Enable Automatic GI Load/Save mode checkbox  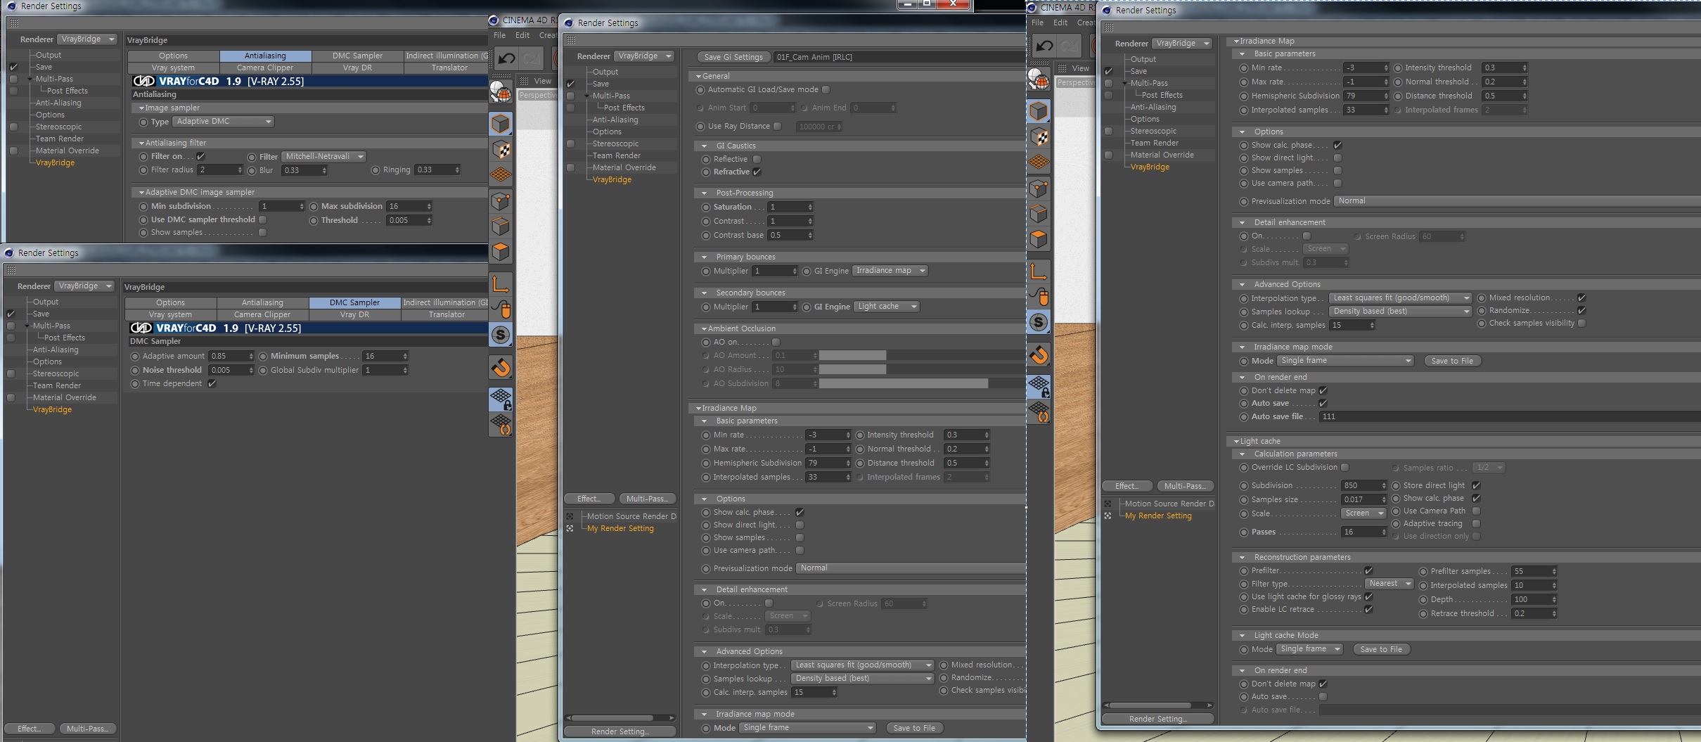coord(826,89)
